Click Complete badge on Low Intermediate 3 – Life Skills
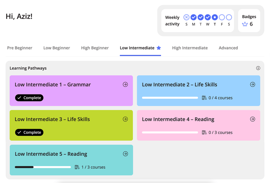The image size is (270, 183). pos(29,133)
